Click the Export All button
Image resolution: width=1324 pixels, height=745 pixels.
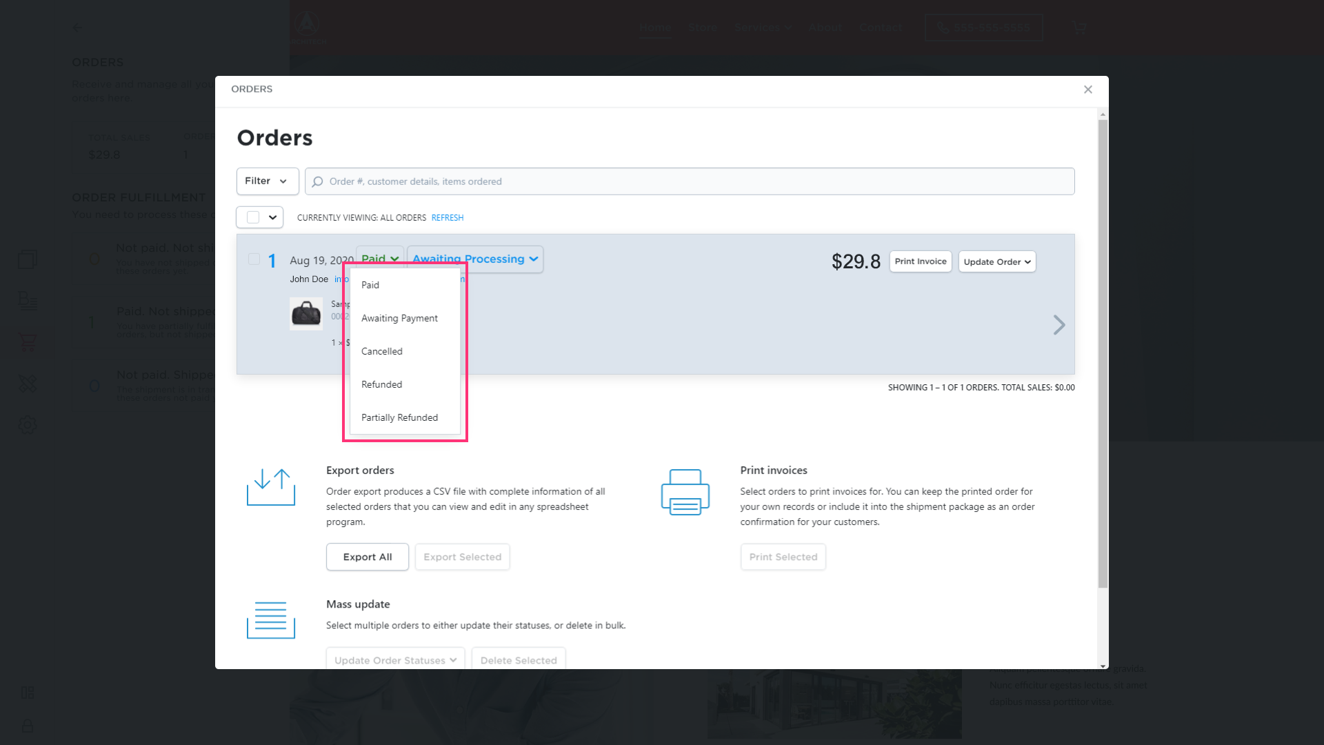tap(368, 557)
